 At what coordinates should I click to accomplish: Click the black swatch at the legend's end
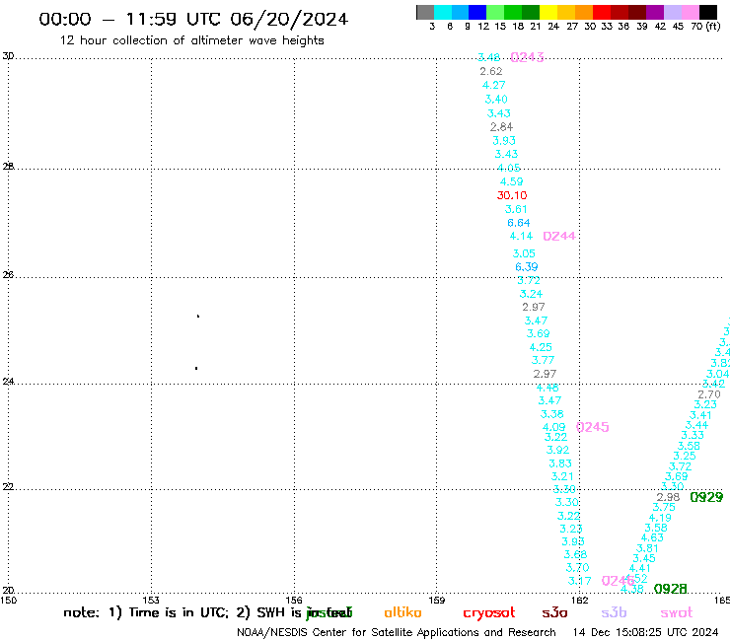[x=707, y=12]
